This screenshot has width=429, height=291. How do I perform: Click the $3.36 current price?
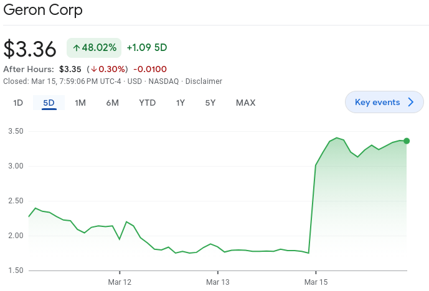30,48
